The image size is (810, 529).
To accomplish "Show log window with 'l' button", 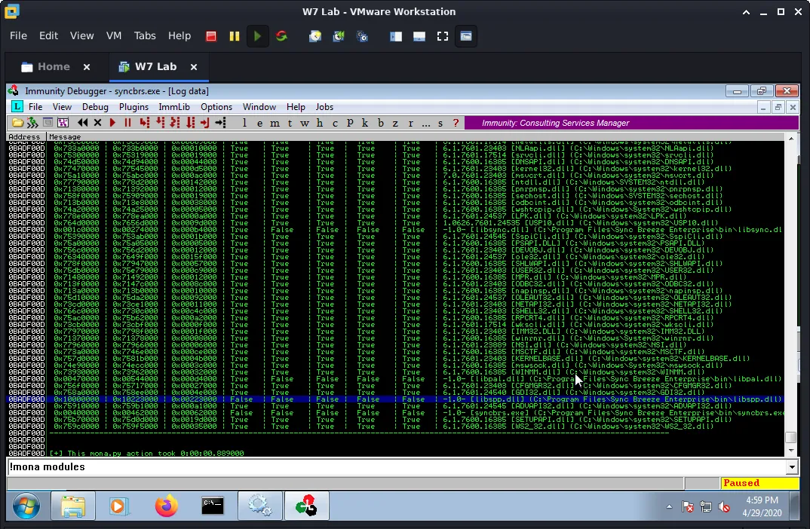I will pos(244,123).
